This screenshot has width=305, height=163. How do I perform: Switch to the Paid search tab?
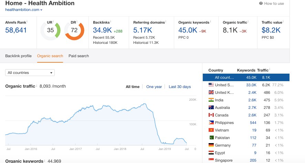(78, 56)
